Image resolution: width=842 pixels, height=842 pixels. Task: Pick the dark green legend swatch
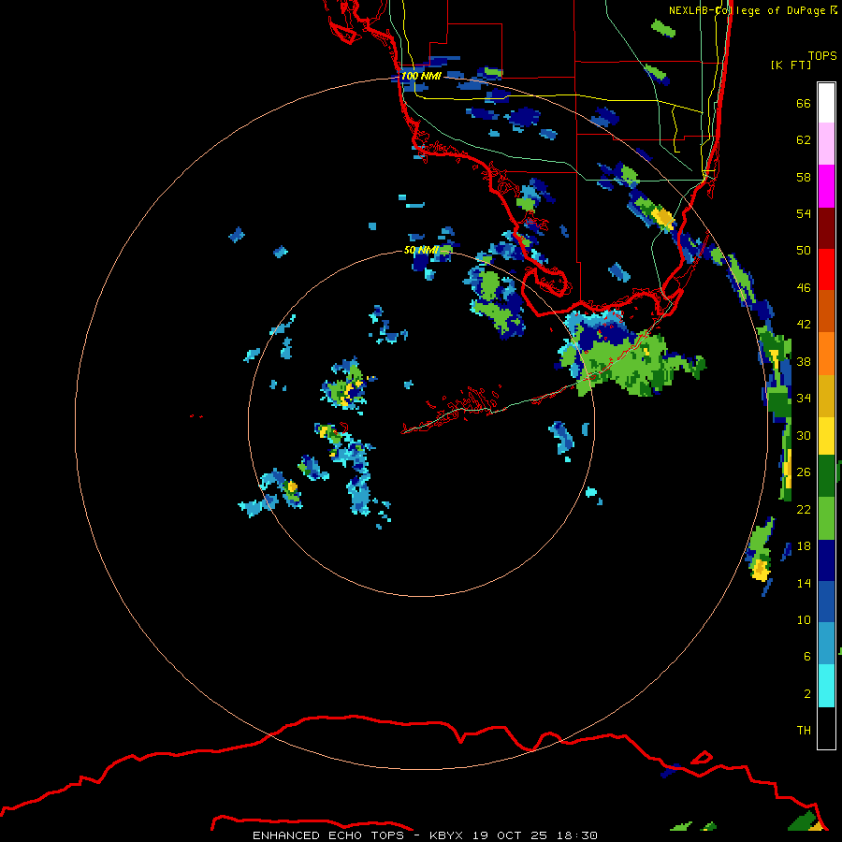tap(826, 476)
